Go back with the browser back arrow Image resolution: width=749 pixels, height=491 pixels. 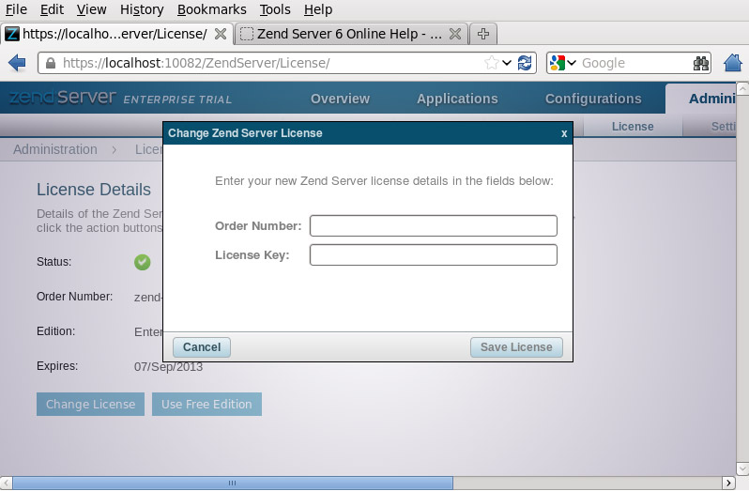tap(17, 63)
